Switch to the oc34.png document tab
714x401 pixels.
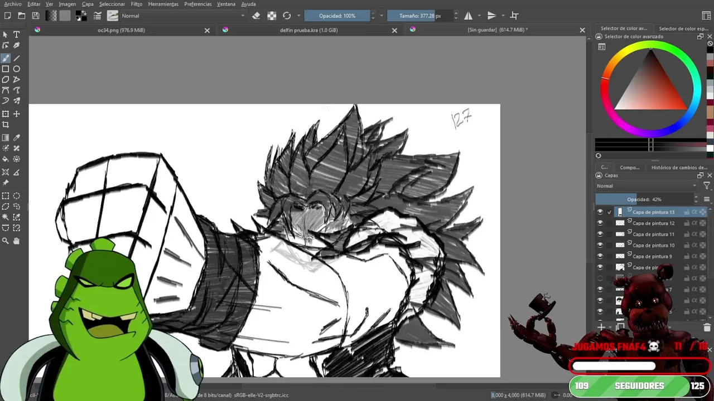click(121, 30)
